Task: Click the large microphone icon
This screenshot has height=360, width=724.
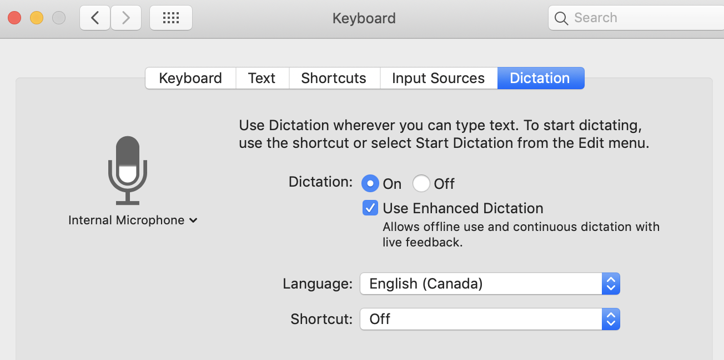Action: click(x=128, y=170)
